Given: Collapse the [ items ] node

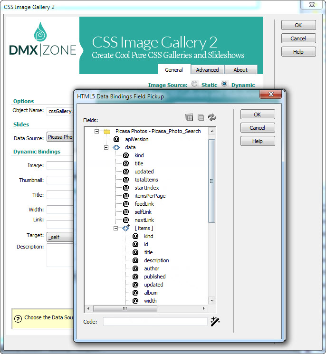Looking at the screenshot, I should pos(115,228).
